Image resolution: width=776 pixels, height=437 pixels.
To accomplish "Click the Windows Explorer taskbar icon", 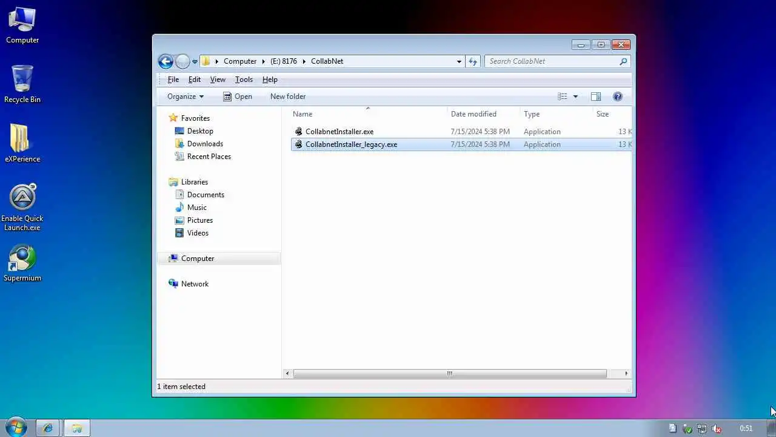I will pyautogui.click(x=77, y=429).
